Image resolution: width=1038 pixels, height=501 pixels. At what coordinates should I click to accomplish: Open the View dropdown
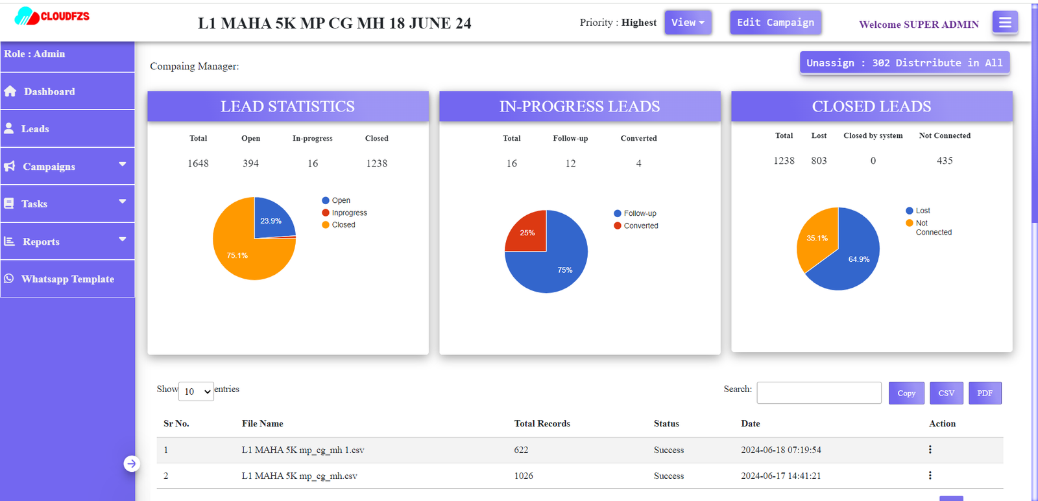coord(688,23)
